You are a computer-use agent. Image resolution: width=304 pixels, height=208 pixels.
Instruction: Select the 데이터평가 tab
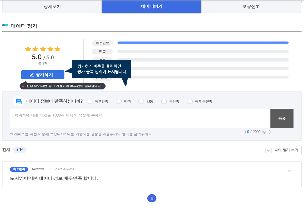tap(151, 6)
